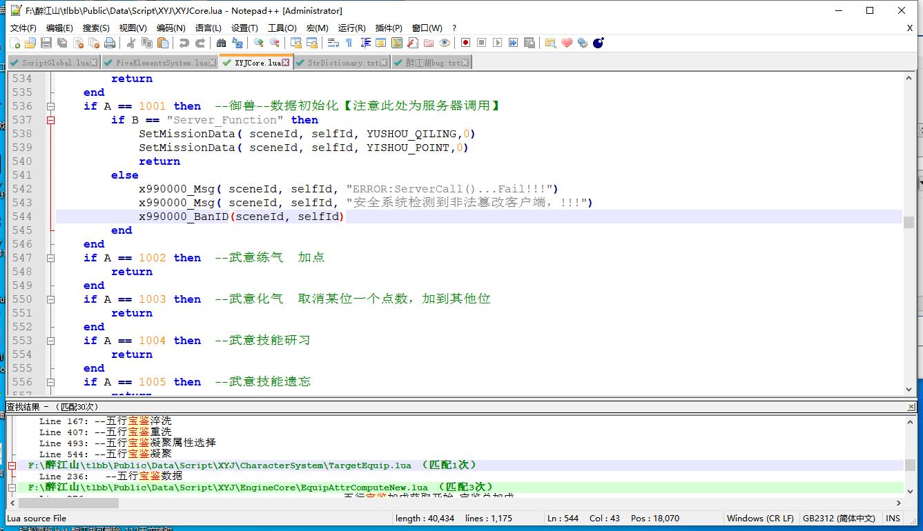Run the macro multiple times

click(514, 43)
